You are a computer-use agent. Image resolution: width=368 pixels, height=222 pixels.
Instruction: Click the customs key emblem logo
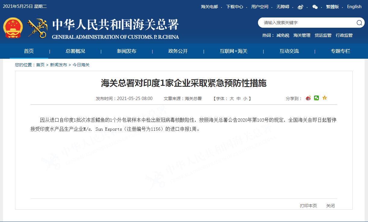[x=37, y=28]
